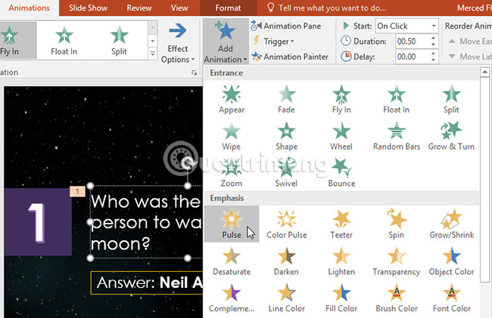Select Font Color emphasis animation
The image size is (492, 318).
click(451, 298)
